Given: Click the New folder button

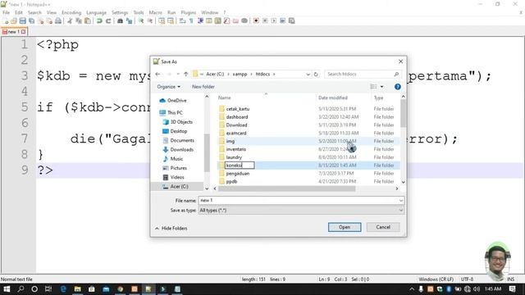Looking at the screenshot, I should tap(203, 87).
